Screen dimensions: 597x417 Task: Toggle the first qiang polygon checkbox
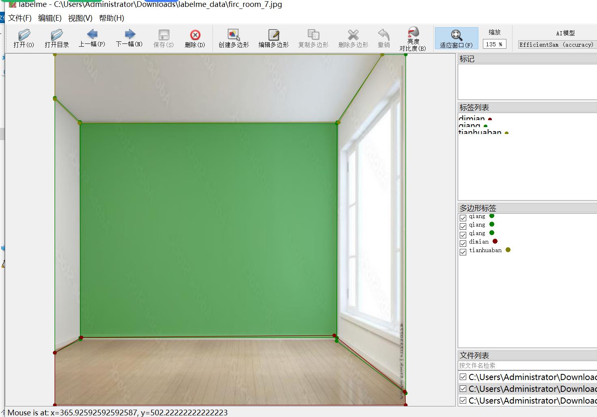click(463, 218)
